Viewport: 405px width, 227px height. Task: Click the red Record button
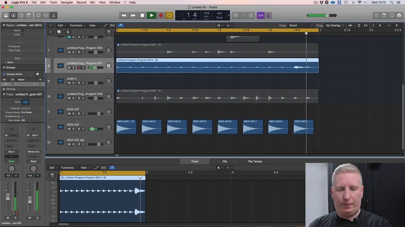(x=161, y=16)
